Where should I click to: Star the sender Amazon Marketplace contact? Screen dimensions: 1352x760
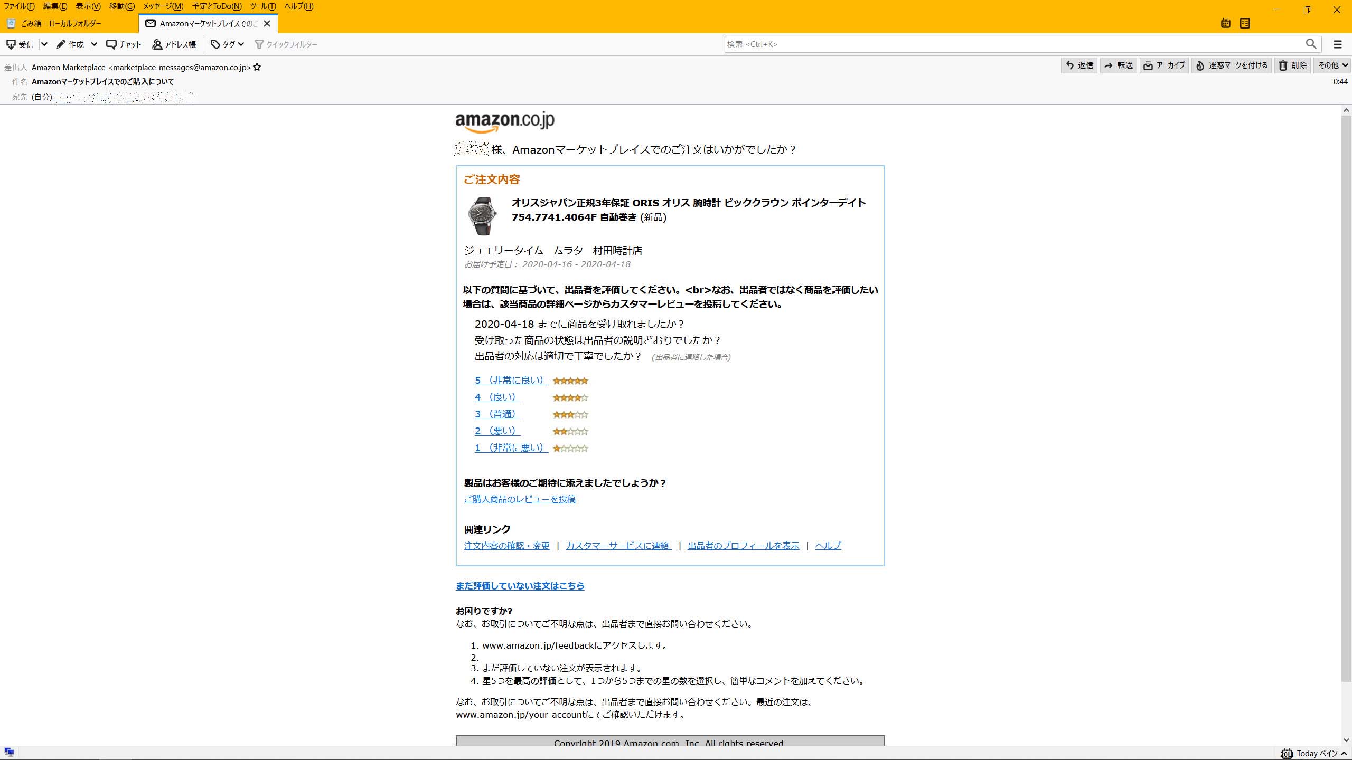257,67
